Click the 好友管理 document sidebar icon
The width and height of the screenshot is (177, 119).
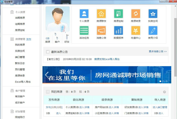tap(12, 111)
